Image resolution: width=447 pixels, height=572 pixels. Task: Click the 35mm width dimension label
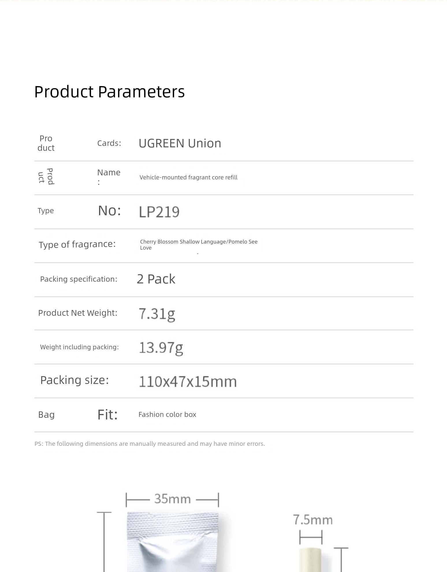click(x=172, y=499)
